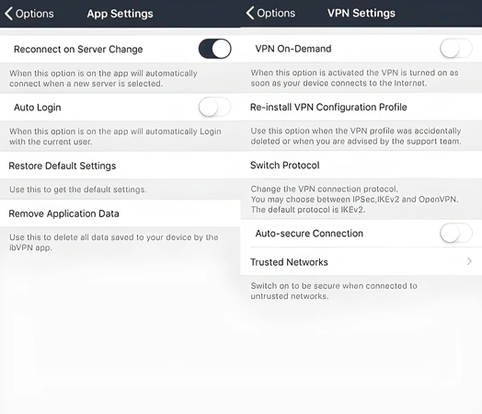Image resolution: width=482 pixels, height=414 pixels.
Task: Choose Remove Application Data
Action: [120, 213]
